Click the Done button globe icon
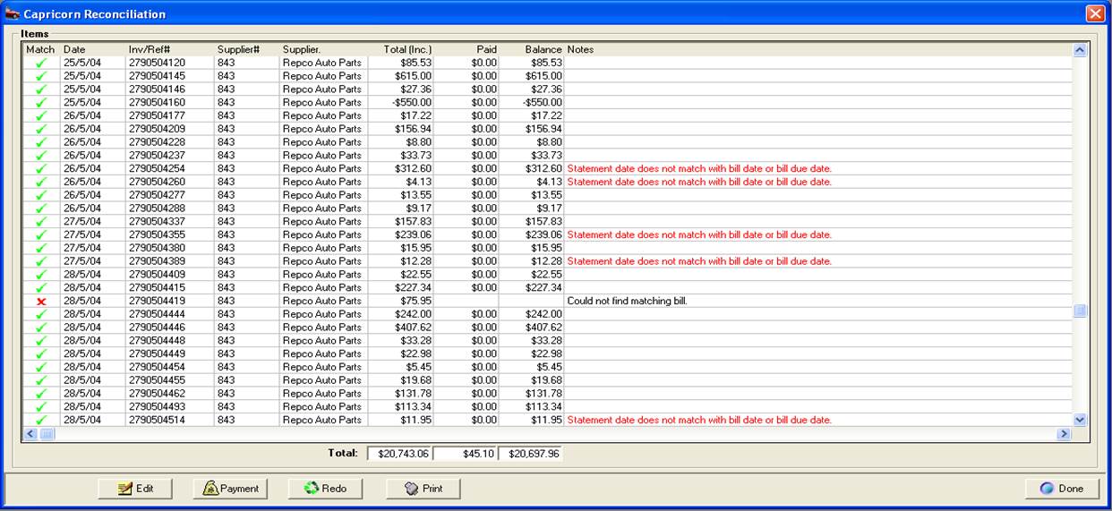Viewport: 1112px width, 511px height. coord(1047,489)
